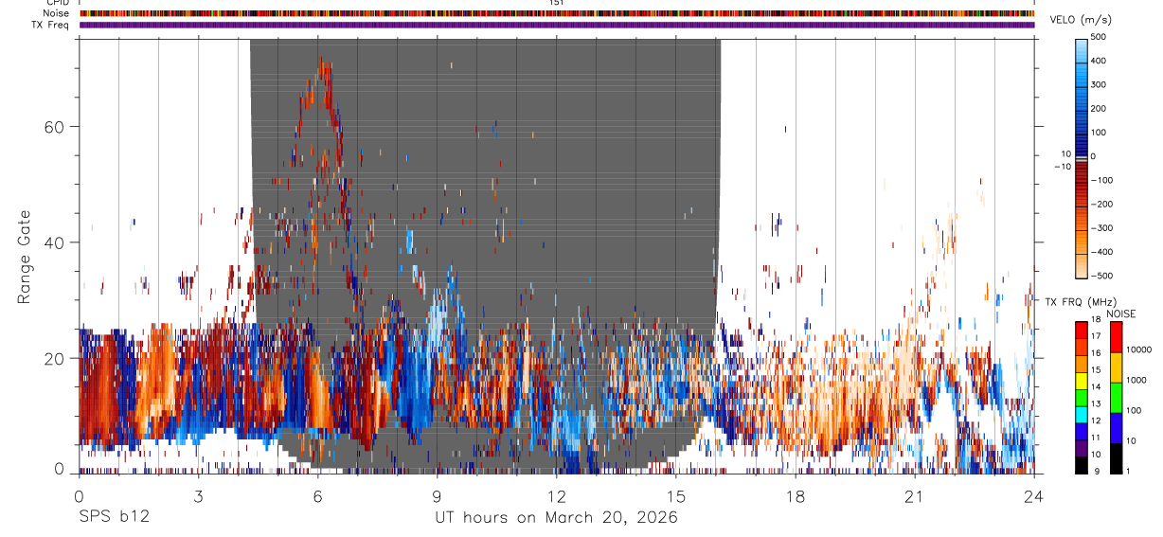Click the '-100' velocity colorbar label

coord(1101,180)
